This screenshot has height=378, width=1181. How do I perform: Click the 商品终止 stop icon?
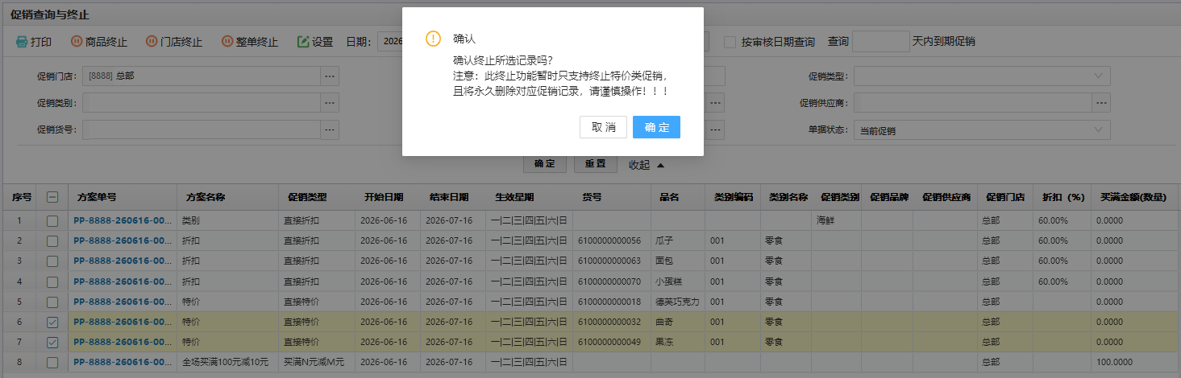[77, 42]
